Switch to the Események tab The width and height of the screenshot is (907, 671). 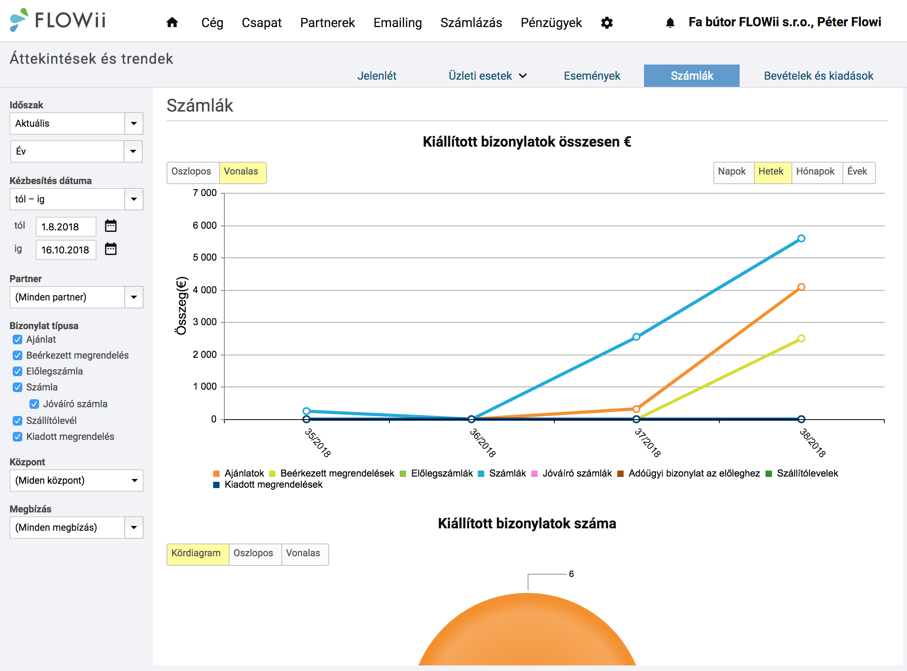[592, 76]
